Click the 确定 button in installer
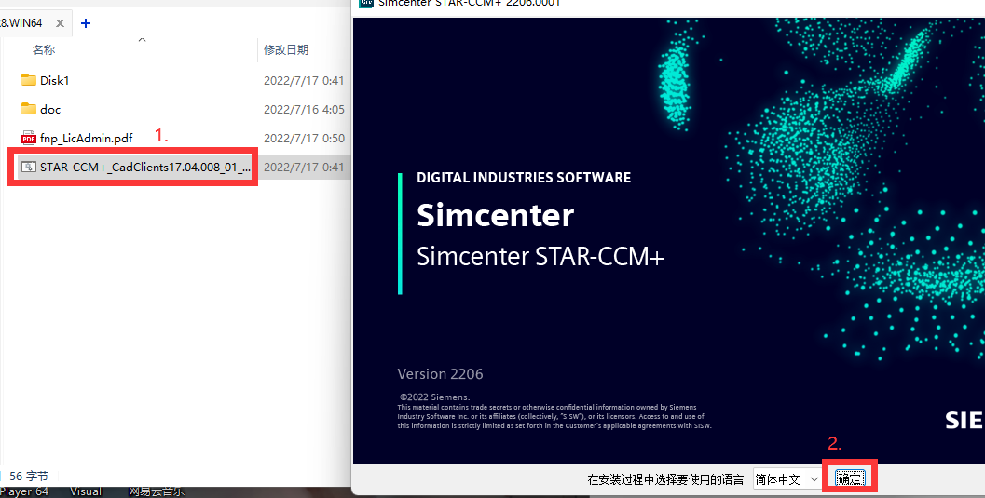The height and width of the screenshot is (498, 985). pyautogui.click(x=849, y=479)
